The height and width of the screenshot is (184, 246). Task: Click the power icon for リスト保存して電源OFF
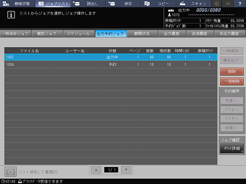point(10,172)
